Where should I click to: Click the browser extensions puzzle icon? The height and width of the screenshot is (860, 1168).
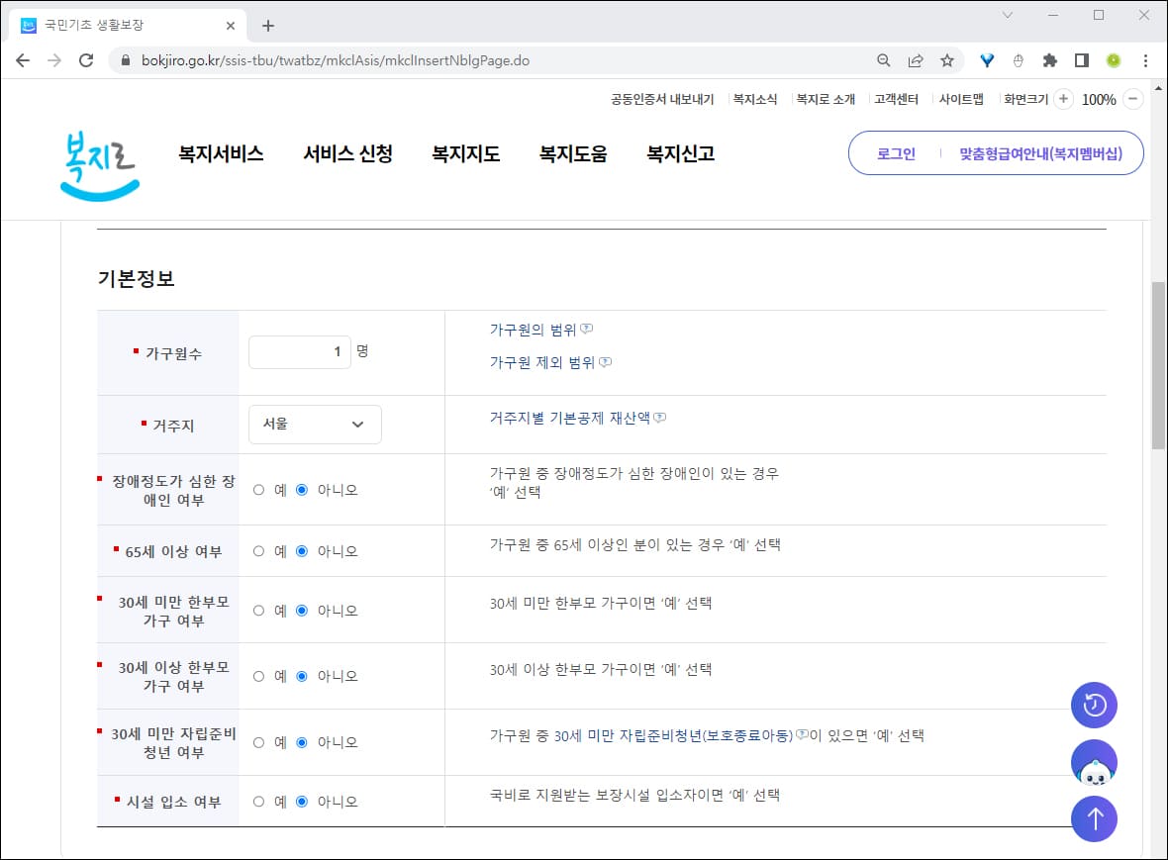(1049, 60)
